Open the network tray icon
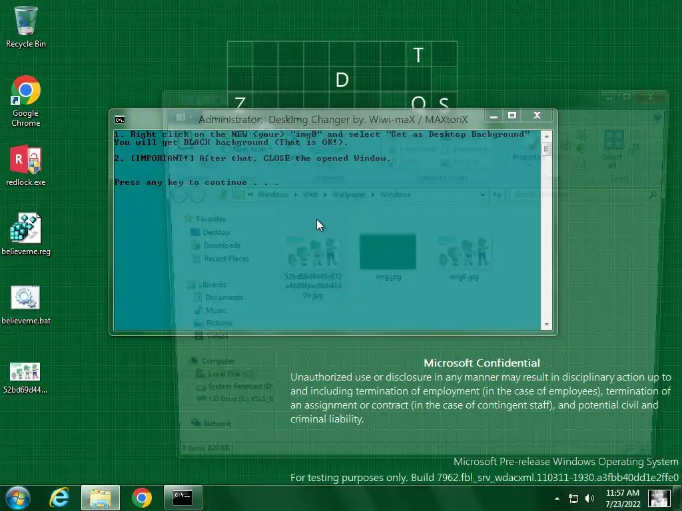This screenshot has height=511, width=682. coord(573,498)
